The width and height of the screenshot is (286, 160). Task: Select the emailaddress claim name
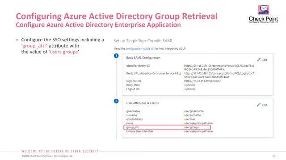pyautogui.click(x=134, y=119)
